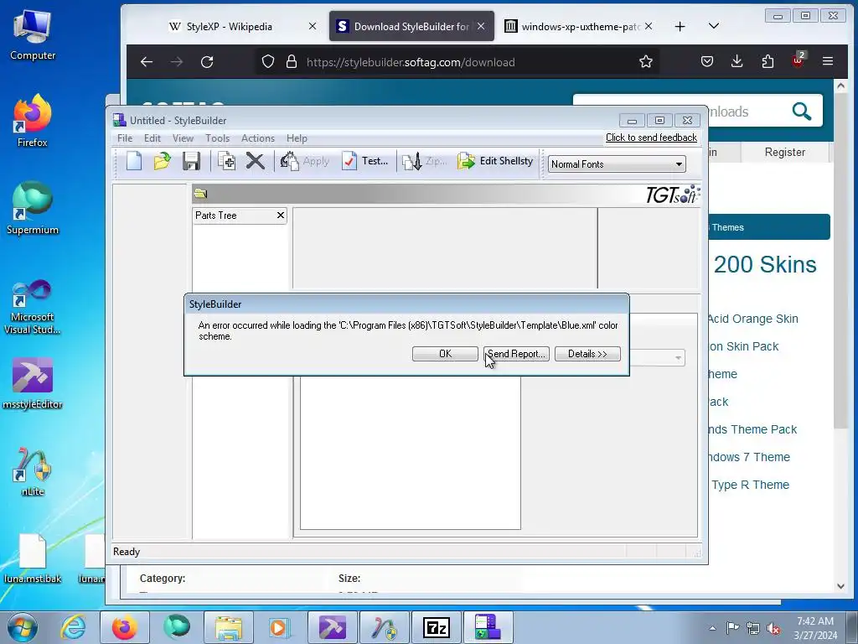Click the Acid Orange Skin link

(x=753, y=319)
